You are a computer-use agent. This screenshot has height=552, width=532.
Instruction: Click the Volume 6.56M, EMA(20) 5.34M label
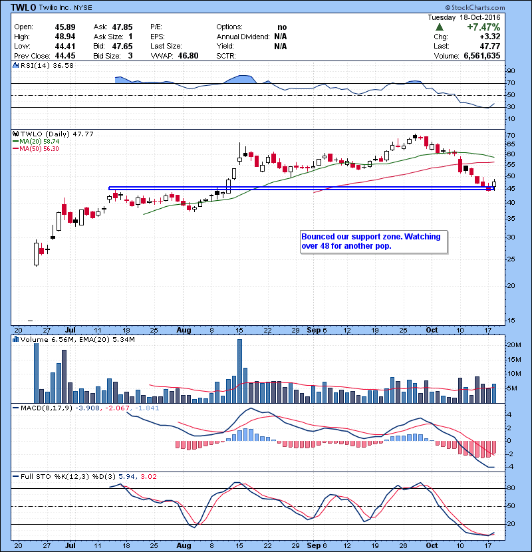pos(77,340)
